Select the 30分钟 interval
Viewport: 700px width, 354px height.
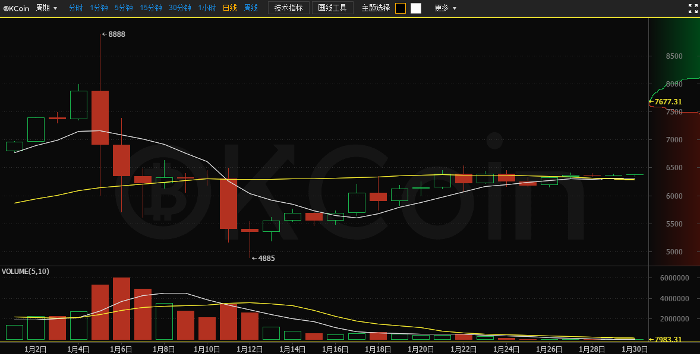(x=179, y=8)
